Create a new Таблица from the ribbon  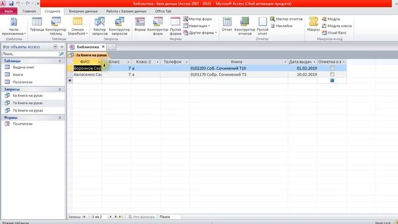(x=37, y=24)
